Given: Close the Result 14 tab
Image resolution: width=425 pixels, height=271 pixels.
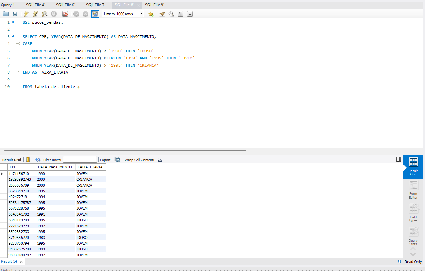Looking at the screenshot, I should point(21,262).
